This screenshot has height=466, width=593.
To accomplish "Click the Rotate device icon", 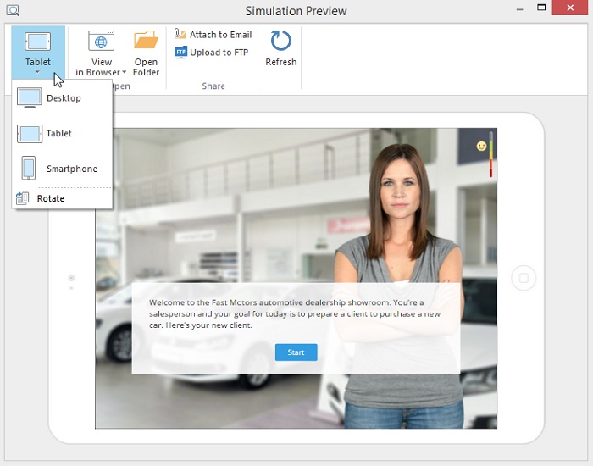I will click(22, 198).
